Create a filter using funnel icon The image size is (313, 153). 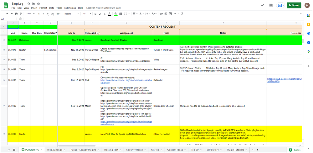point(175,14)
